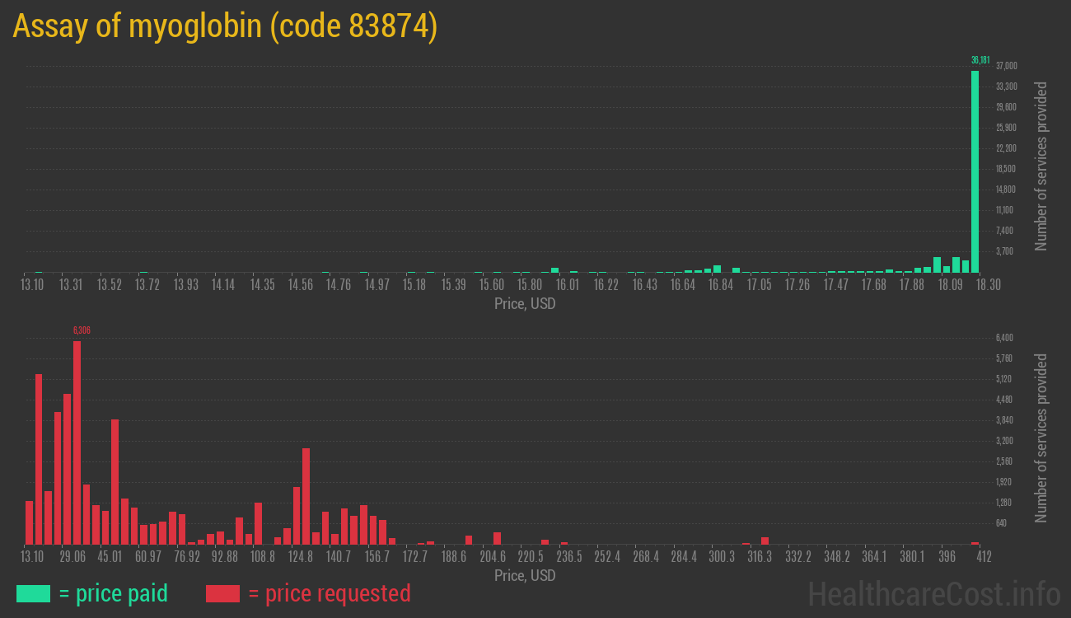
Task: Click the green bar near 16.84
Action: [718, 269]
